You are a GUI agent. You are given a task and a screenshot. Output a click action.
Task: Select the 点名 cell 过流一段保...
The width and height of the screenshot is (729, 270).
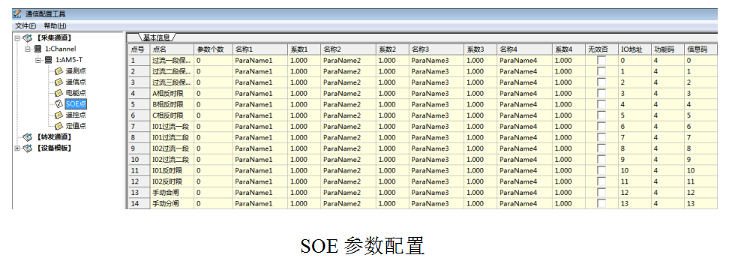click(x=172, y=61)
